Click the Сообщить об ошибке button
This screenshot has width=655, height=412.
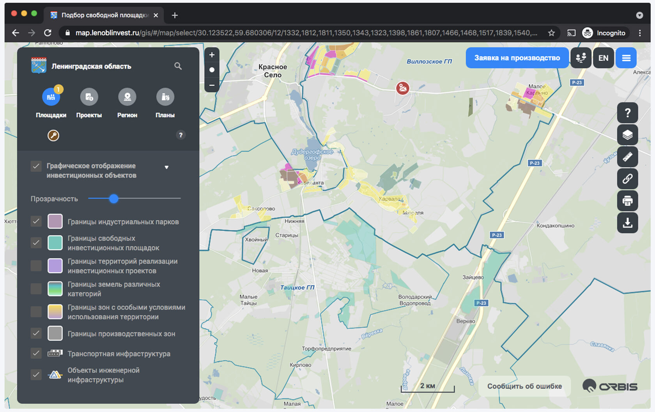pyautogui.click(x=524, y=386)
